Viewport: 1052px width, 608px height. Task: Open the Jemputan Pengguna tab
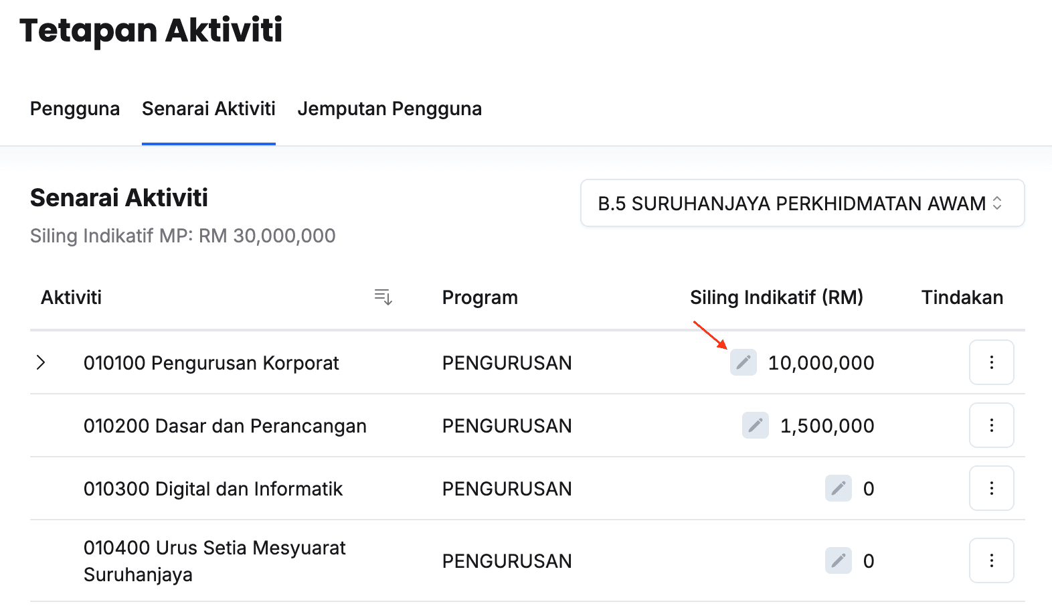click(389, 108)
